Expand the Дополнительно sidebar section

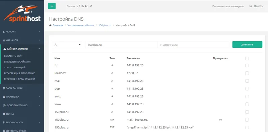(x=22, y=105)
